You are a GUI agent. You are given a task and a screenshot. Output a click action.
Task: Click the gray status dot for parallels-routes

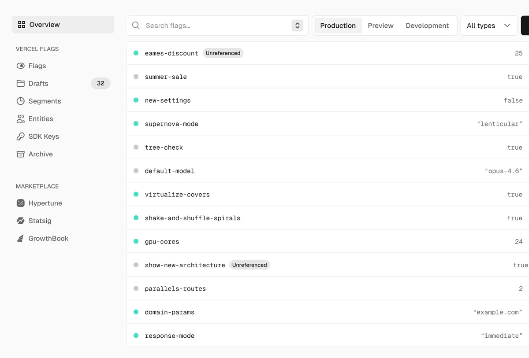(136, 288)
